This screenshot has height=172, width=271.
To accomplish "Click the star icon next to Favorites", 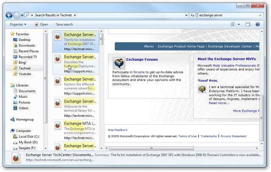I will (12, 34).
